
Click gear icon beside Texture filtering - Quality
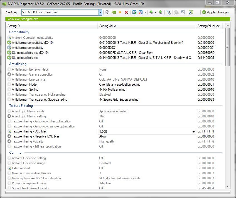9,141
